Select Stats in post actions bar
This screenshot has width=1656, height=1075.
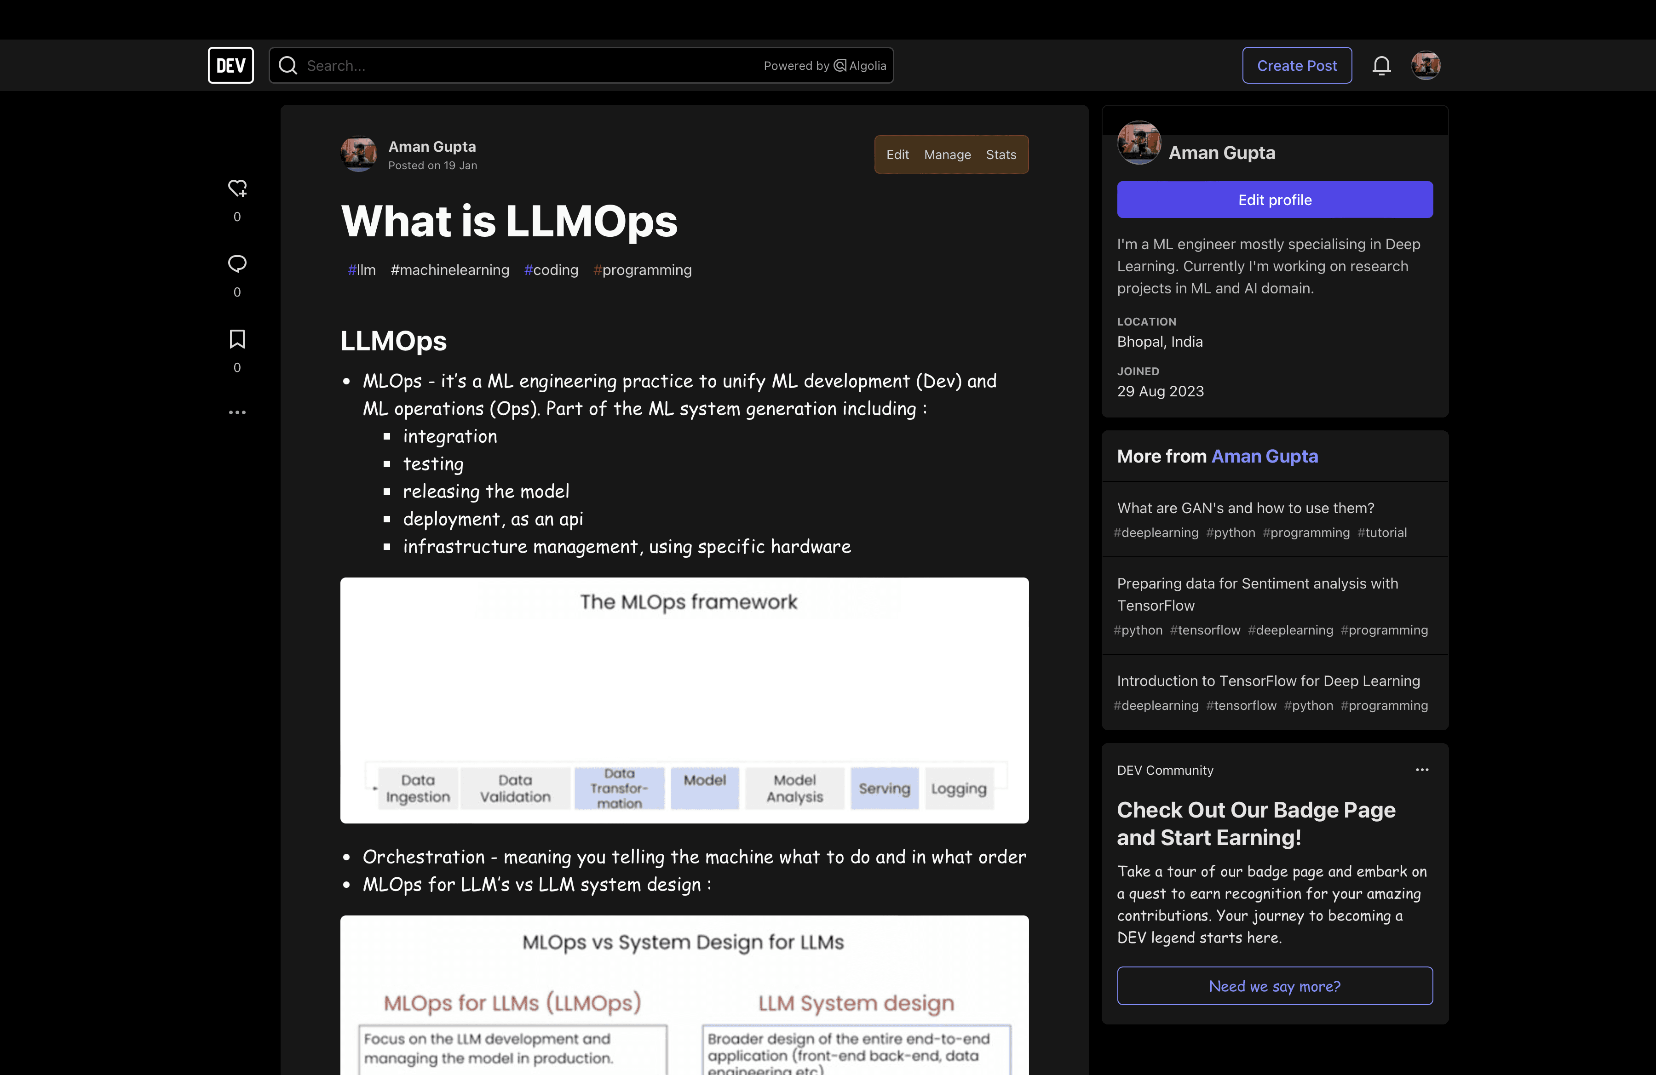pos(1000,154)
